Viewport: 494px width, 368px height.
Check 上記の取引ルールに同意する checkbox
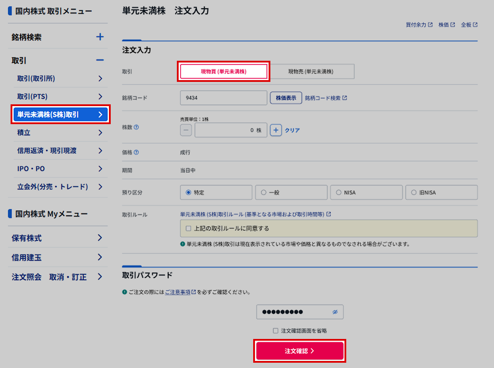tap(188, 228)
